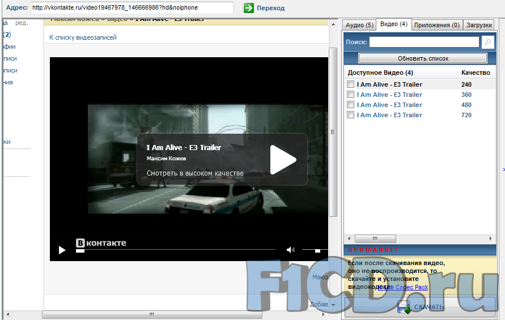Open the Приложения (0) tab

tap(437, 25)
